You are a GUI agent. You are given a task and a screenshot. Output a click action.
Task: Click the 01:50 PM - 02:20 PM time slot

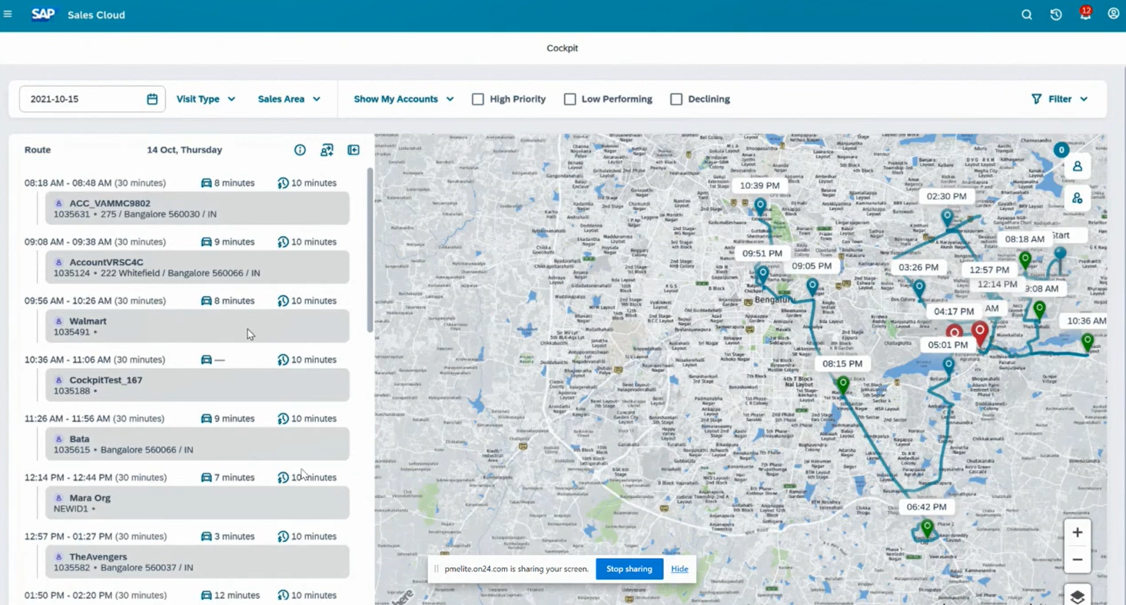(95, 595)
